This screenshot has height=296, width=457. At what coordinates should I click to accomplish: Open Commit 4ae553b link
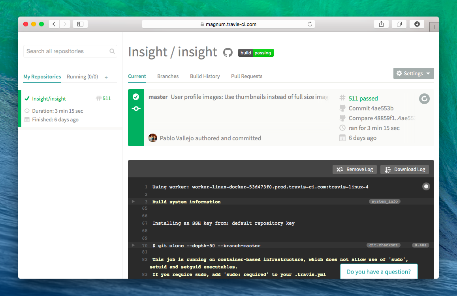[371, 108]
